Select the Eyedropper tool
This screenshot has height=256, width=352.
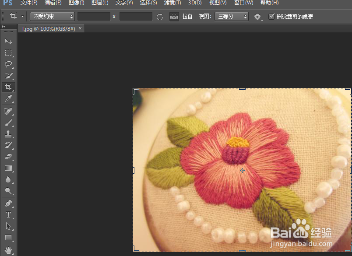pyautogui.click(x=8, y=98)
